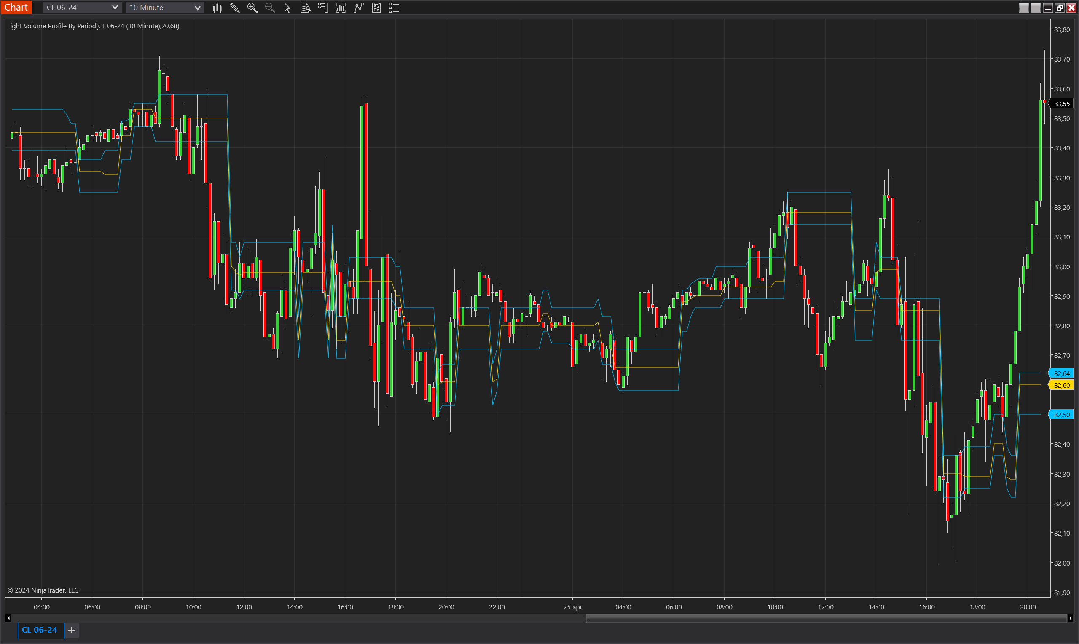Select the cursor pointer tool
This screenshot has width=1079, height=644.
click(x=287, y=8)
